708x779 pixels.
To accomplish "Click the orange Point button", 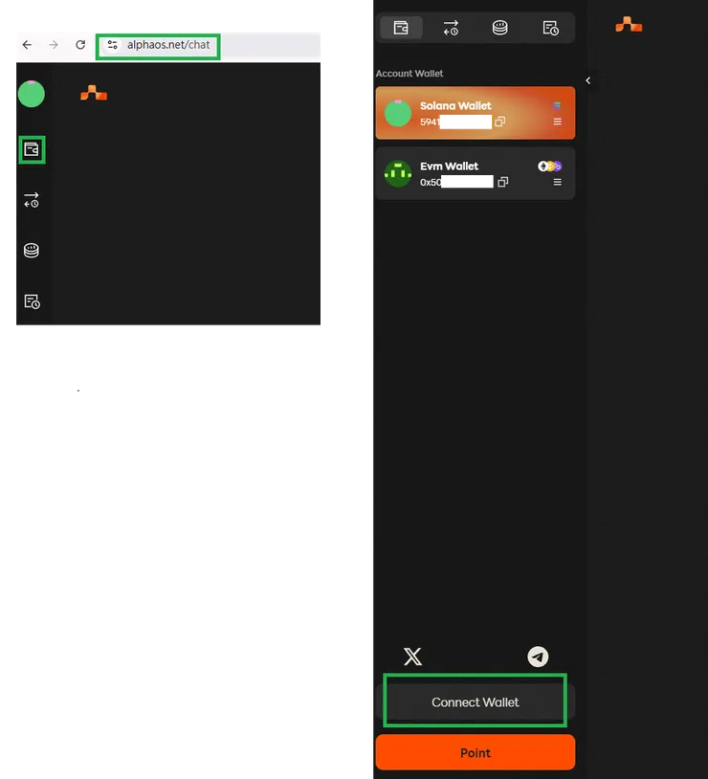I will [475, 752].
